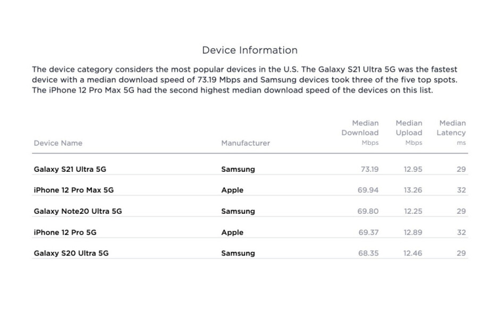The width and height of the screenshot is (499, 332).
Task: Click the iPhone 12 Pro 5G device name
Action: tap(65, 232)
